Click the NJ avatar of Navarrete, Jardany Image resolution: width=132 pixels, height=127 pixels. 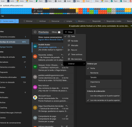click(x=35, y=56)
